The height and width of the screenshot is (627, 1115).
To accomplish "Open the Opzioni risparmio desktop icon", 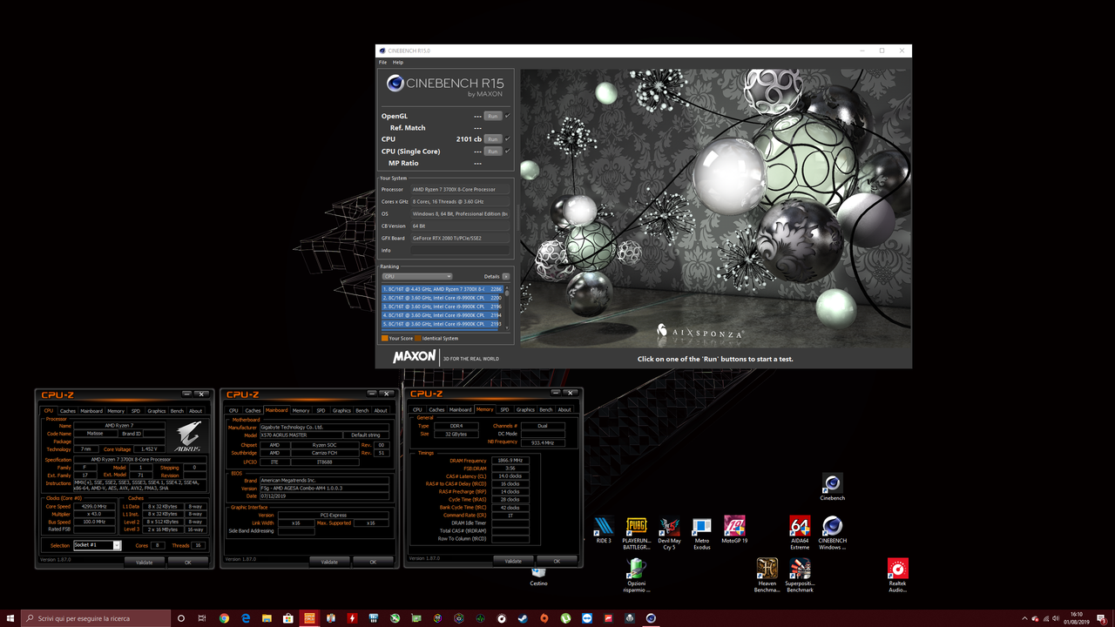I will [x=637, y=576].
